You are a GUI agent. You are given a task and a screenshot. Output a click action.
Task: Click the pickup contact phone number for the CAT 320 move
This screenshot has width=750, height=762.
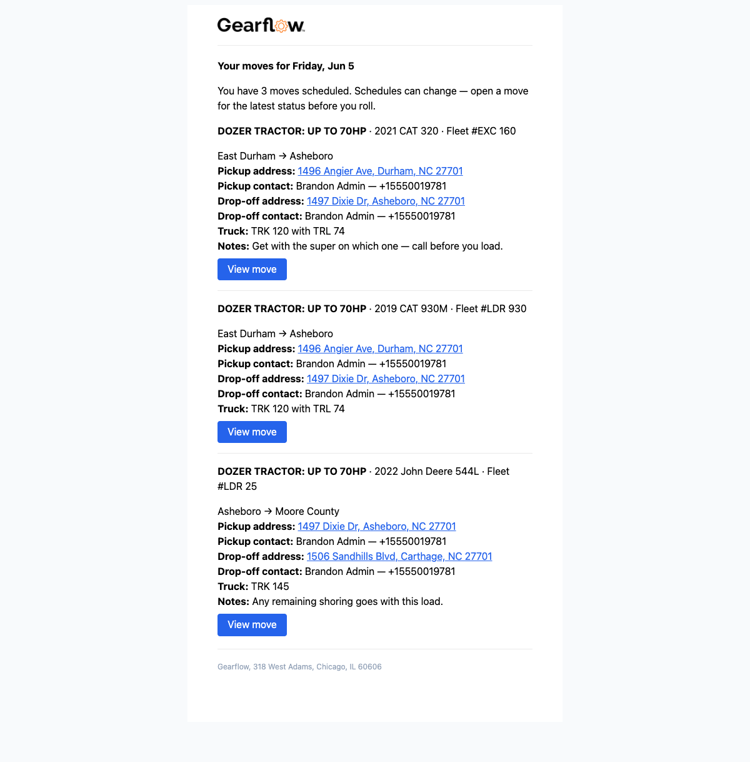click(x=412, y=186)
